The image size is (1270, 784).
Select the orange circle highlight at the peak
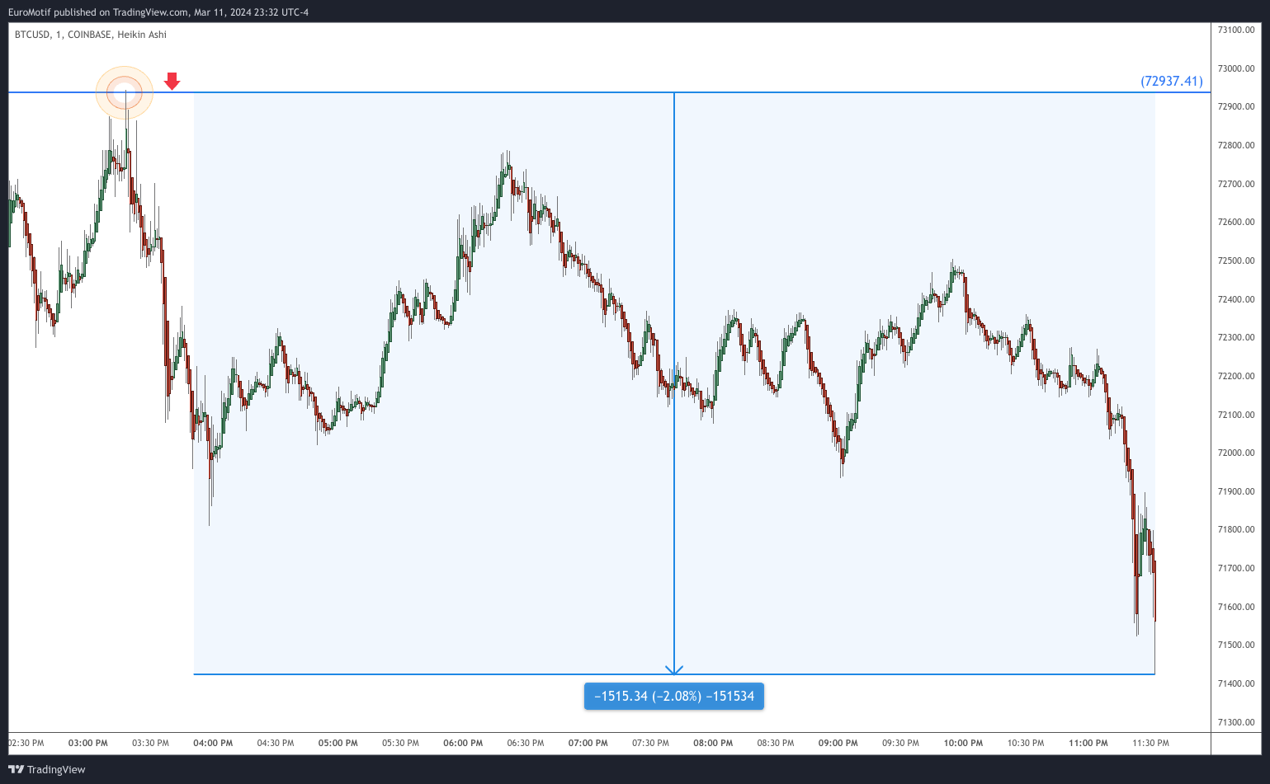tap(125, 92)
